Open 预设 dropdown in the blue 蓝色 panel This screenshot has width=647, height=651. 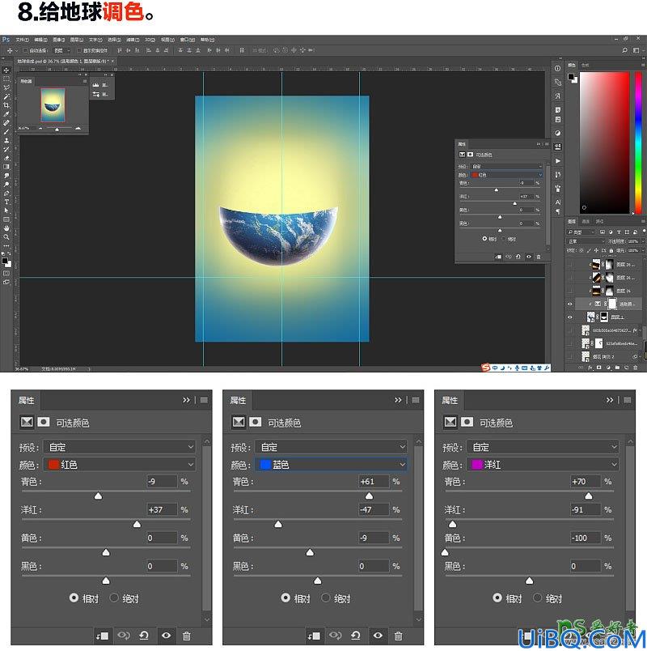tap(331, 447)
